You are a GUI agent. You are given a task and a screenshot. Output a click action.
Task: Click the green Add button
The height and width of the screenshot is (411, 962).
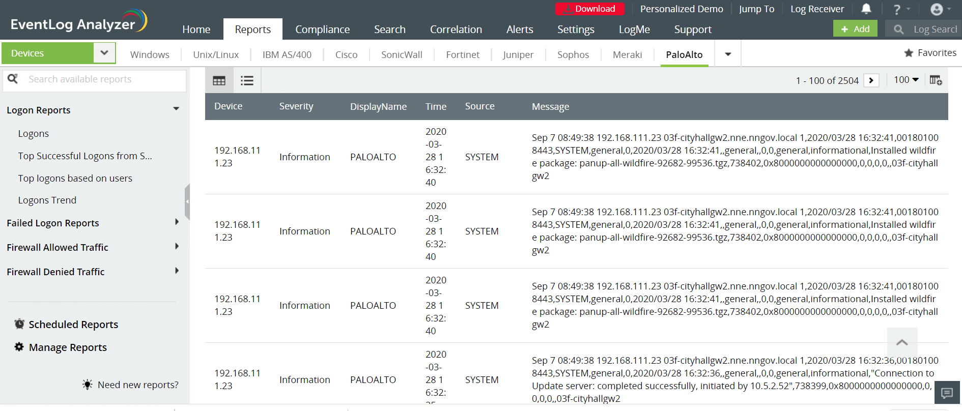click(x=855, y=29)
